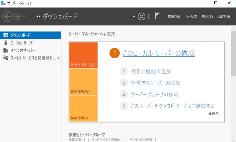The height and width of the screenshot is (142, 236).
Task: Select ファイル サービスと記憶域サービス item
Action: 30,58
